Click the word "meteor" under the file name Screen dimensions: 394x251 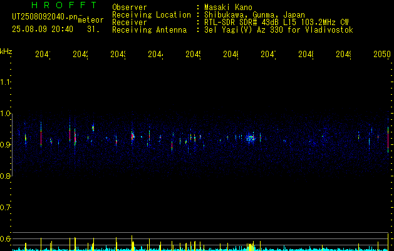click(x=91, y=20)
